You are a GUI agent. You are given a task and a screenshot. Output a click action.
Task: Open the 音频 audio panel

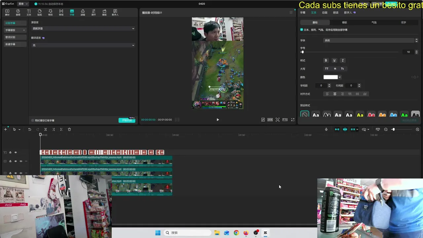pos(18,13)
